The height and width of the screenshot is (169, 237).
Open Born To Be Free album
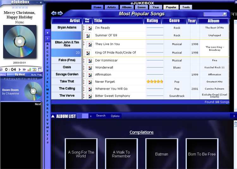202,154
